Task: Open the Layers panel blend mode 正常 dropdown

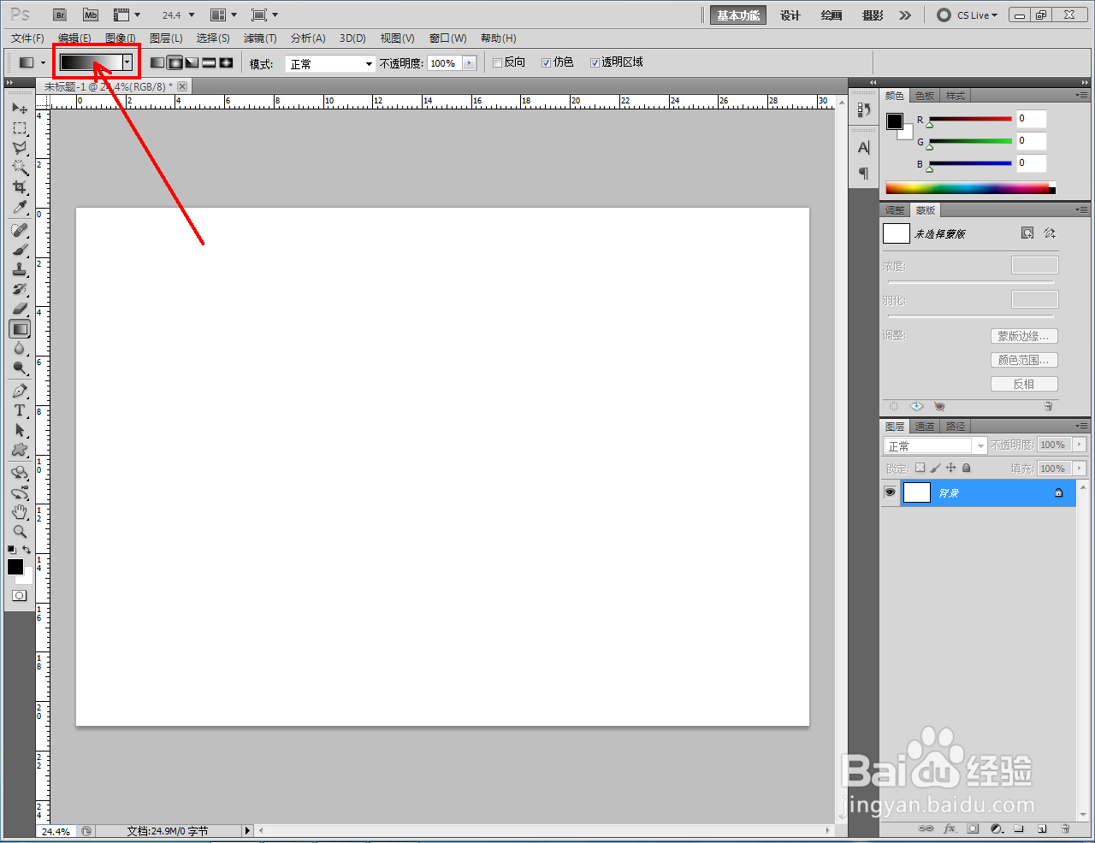Action: coord(935,445)
